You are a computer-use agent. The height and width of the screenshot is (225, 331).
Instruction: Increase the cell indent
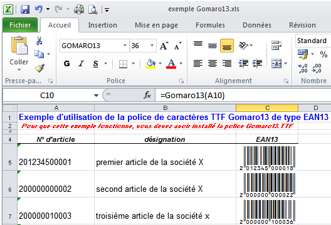[257, 63]
